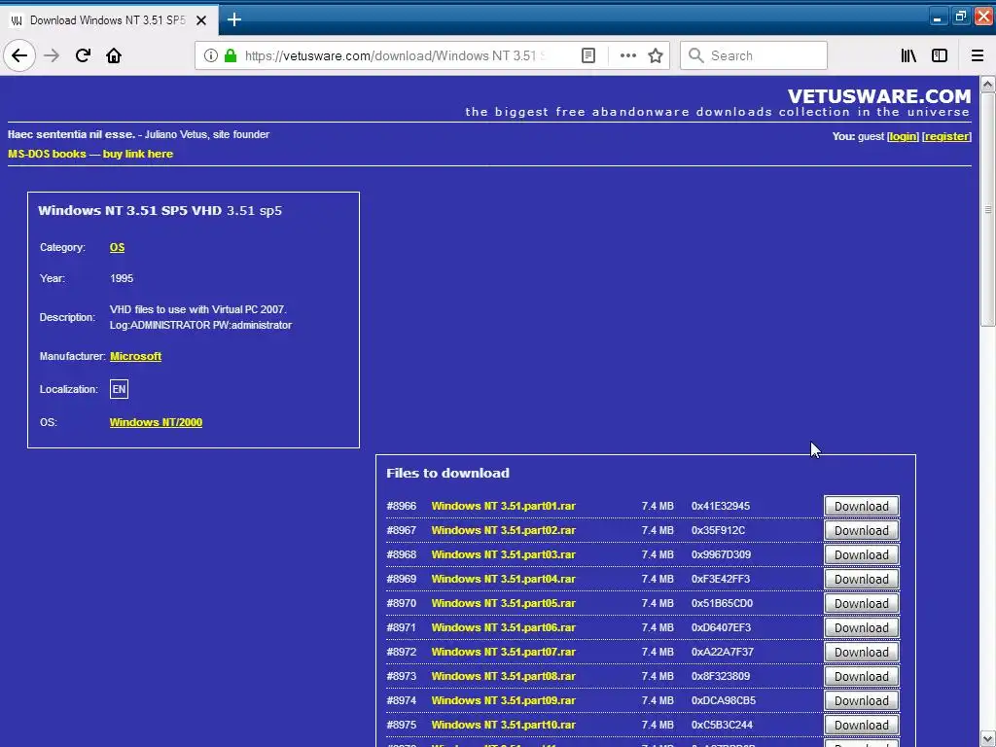Select the Download Windows NT 3.51 SP5 tab

(x=109, y=20)
